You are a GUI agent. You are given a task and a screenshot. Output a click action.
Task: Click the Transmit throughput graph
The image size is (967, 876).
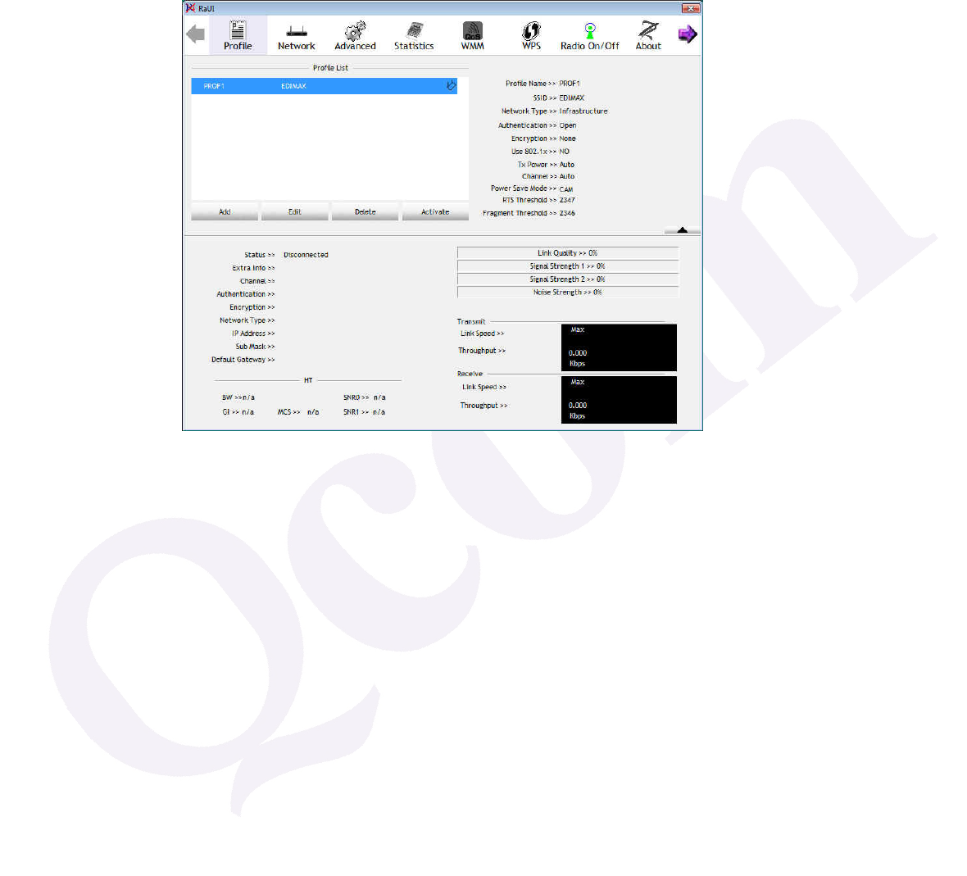pyautogui.click(x=619, y=347)
